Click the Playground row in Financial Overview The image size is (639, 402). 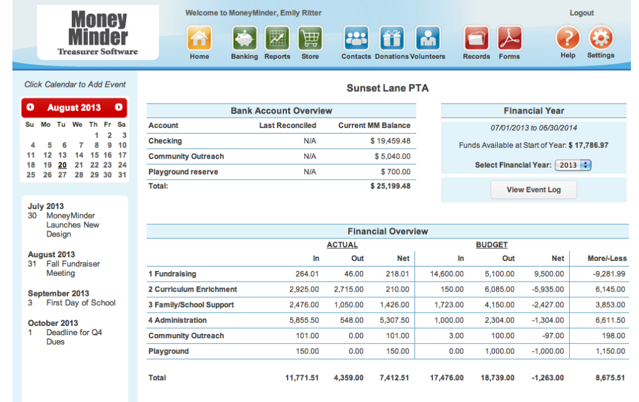click(168, 351)
